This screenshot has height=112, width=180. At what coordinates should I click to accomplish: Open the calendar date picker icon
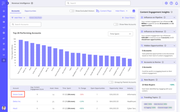click(134, 11)
